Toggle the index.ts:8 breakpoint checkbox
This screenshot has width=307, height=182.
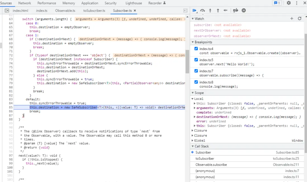point(196,82)
